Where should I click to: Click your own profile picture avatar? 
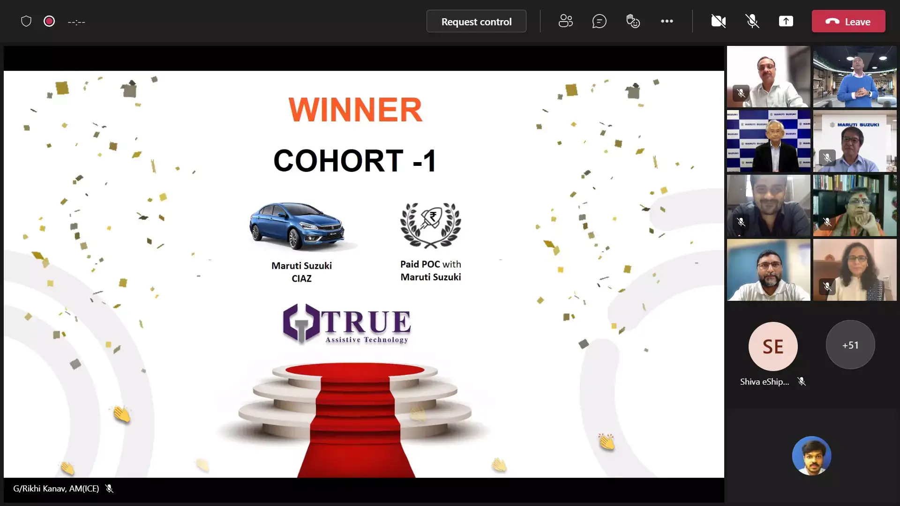point(811,456)
